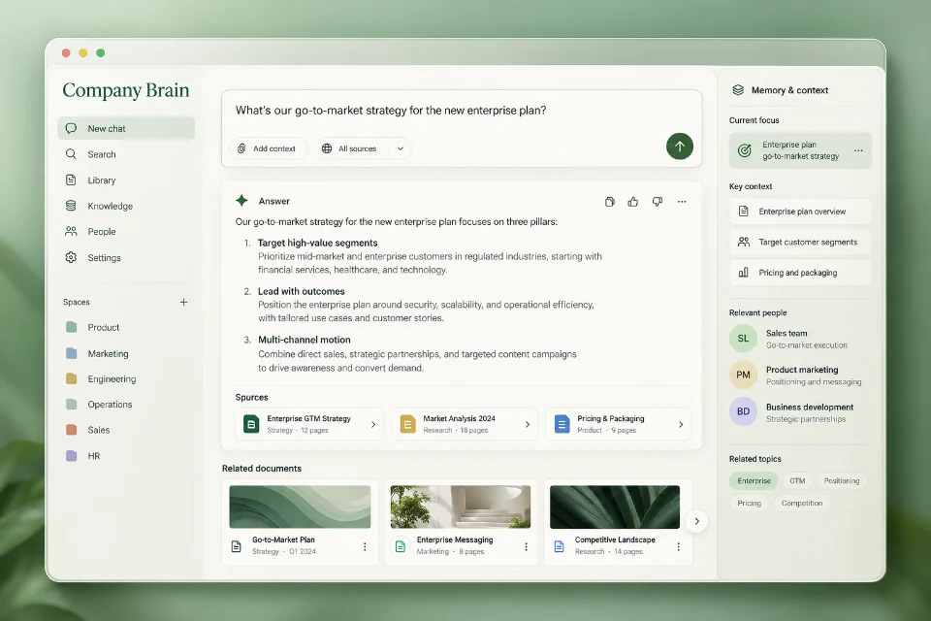The width and height of the screenshot is (931, 621).
Task: Open Enterprise GTM Strategy source
Action: 309,424
